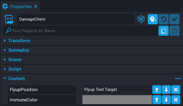Move FlyupPosition property down

pos(166,90)
